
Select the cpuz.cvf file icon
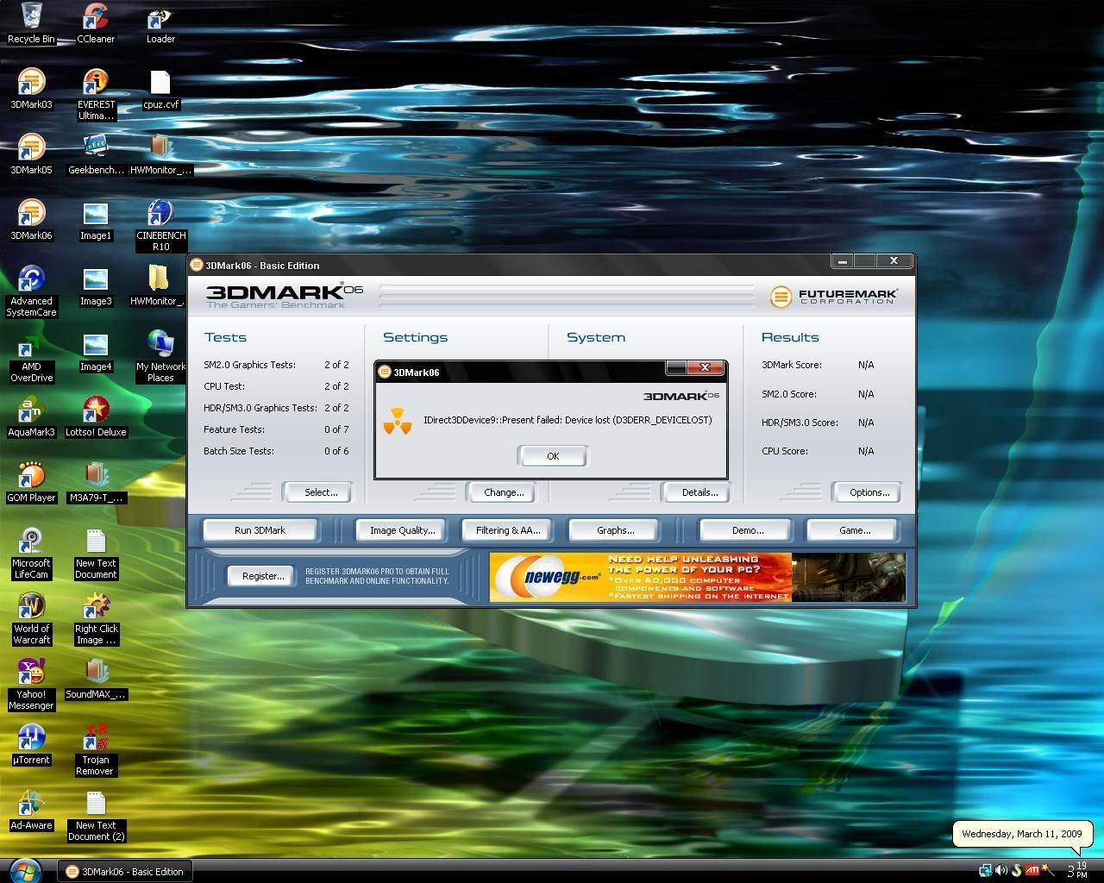[x=160, y=89]
